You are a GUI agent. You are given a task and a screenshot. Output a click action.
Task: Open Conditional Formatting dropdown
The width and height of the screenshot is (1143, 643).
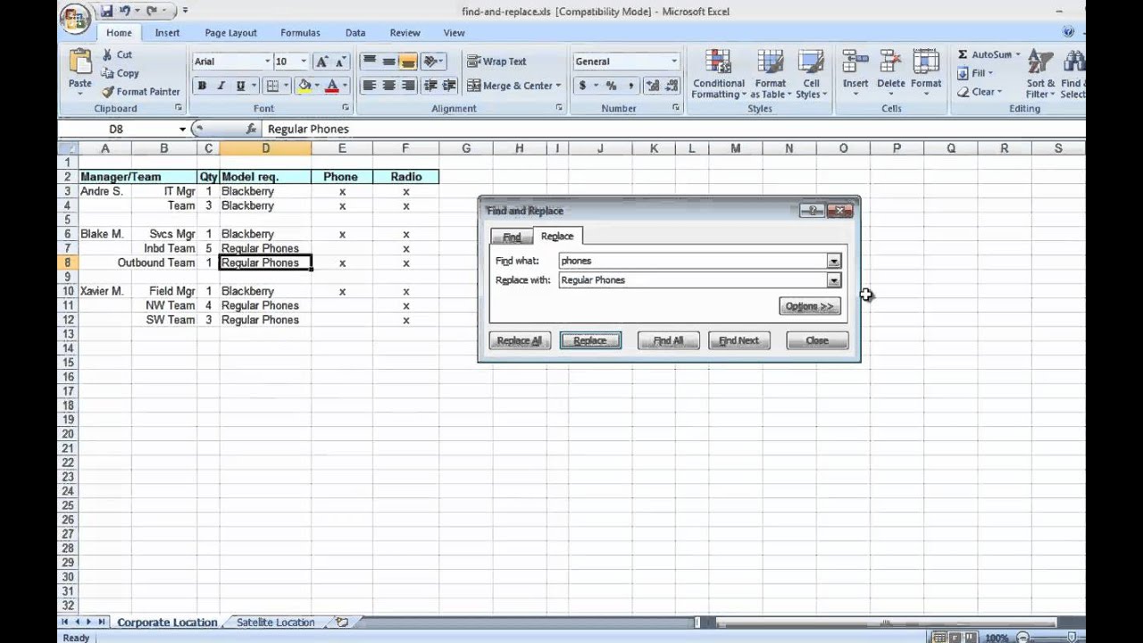718,73
